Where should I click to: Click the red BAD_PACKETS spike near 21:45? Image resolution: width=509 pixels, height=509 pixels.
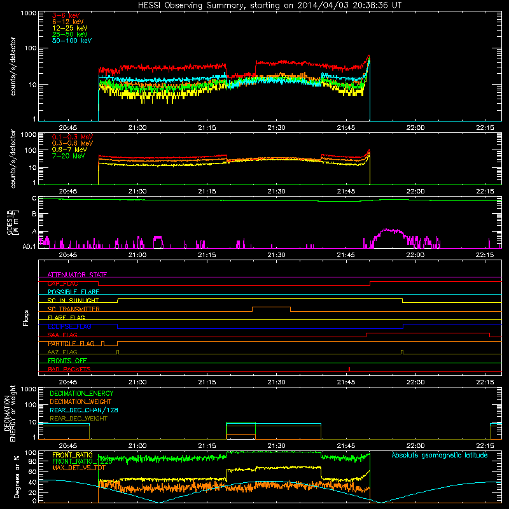tap(349, 369)
